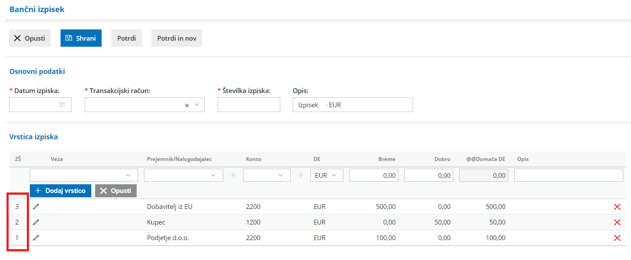Delete the Podjetje d.o.o. row
The height and width of the screenshot is (260, 631).
click(x=617, y=238)
